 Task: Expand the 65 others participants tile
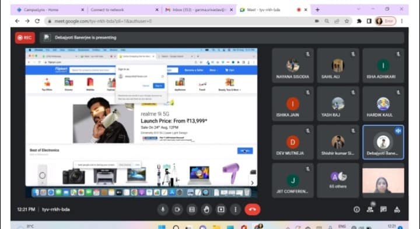(x=338, y=181)
